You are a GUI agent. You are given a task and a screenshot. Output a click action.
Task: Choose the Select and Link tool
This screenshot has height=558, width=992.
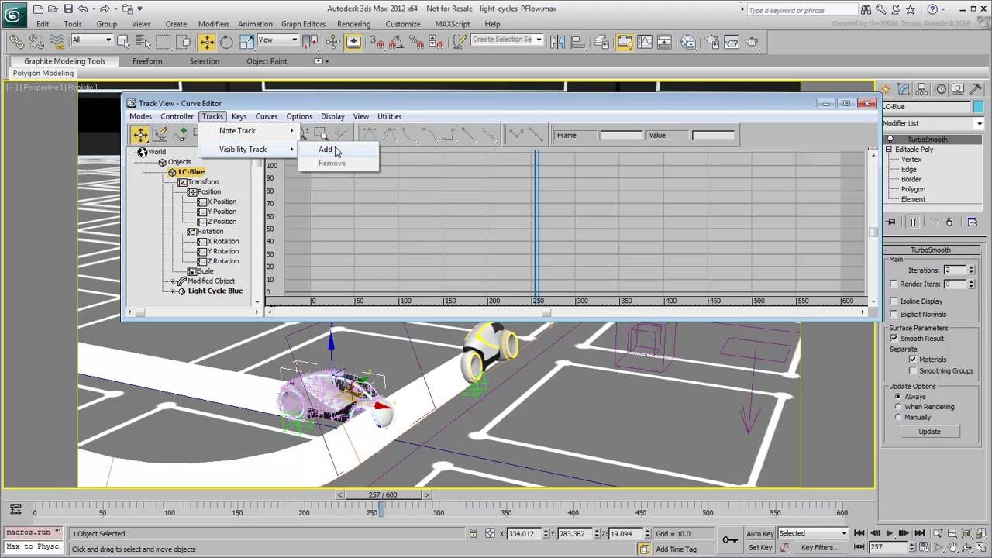coord(15,42)
